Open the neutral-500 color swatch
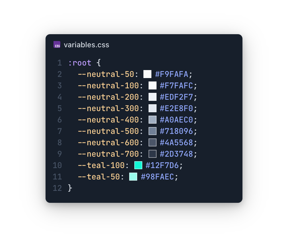The width and height of the screenshot is (288, 237). [153, 131]
